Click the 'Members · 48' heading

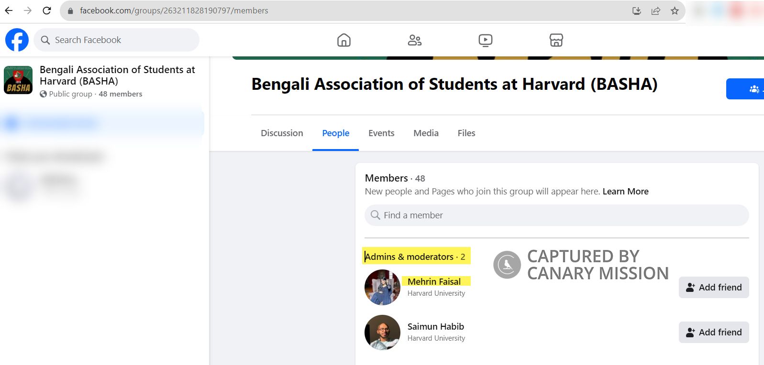(x=395, y=178)
